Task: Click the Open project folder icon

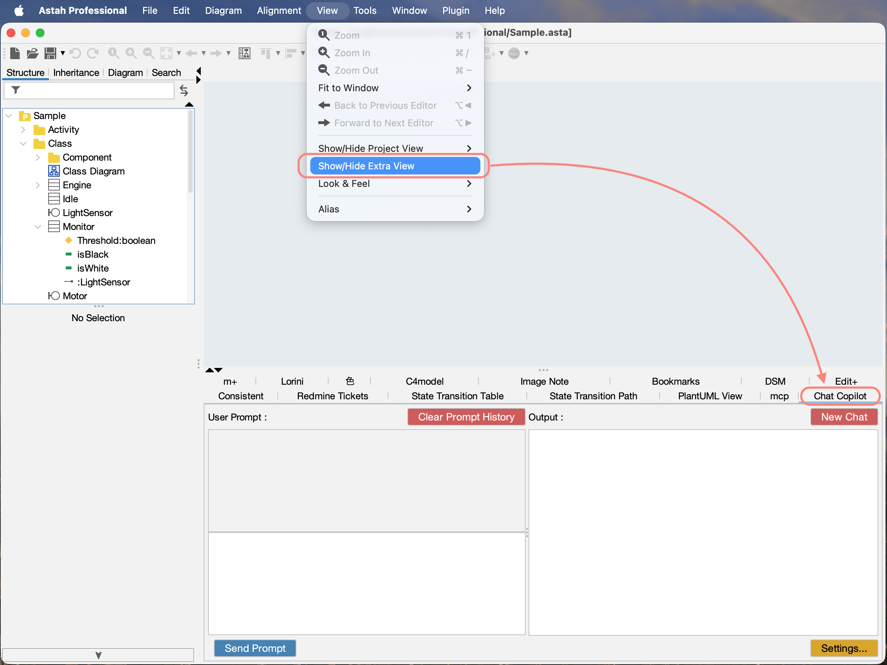Action: click(32, 53)
